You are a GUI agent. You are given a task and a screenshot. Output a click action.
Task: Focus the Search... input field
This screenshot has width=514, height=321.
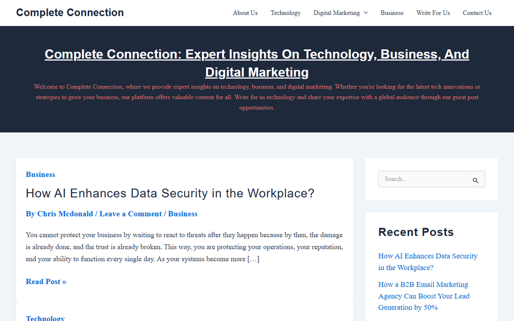coord(423,179)
